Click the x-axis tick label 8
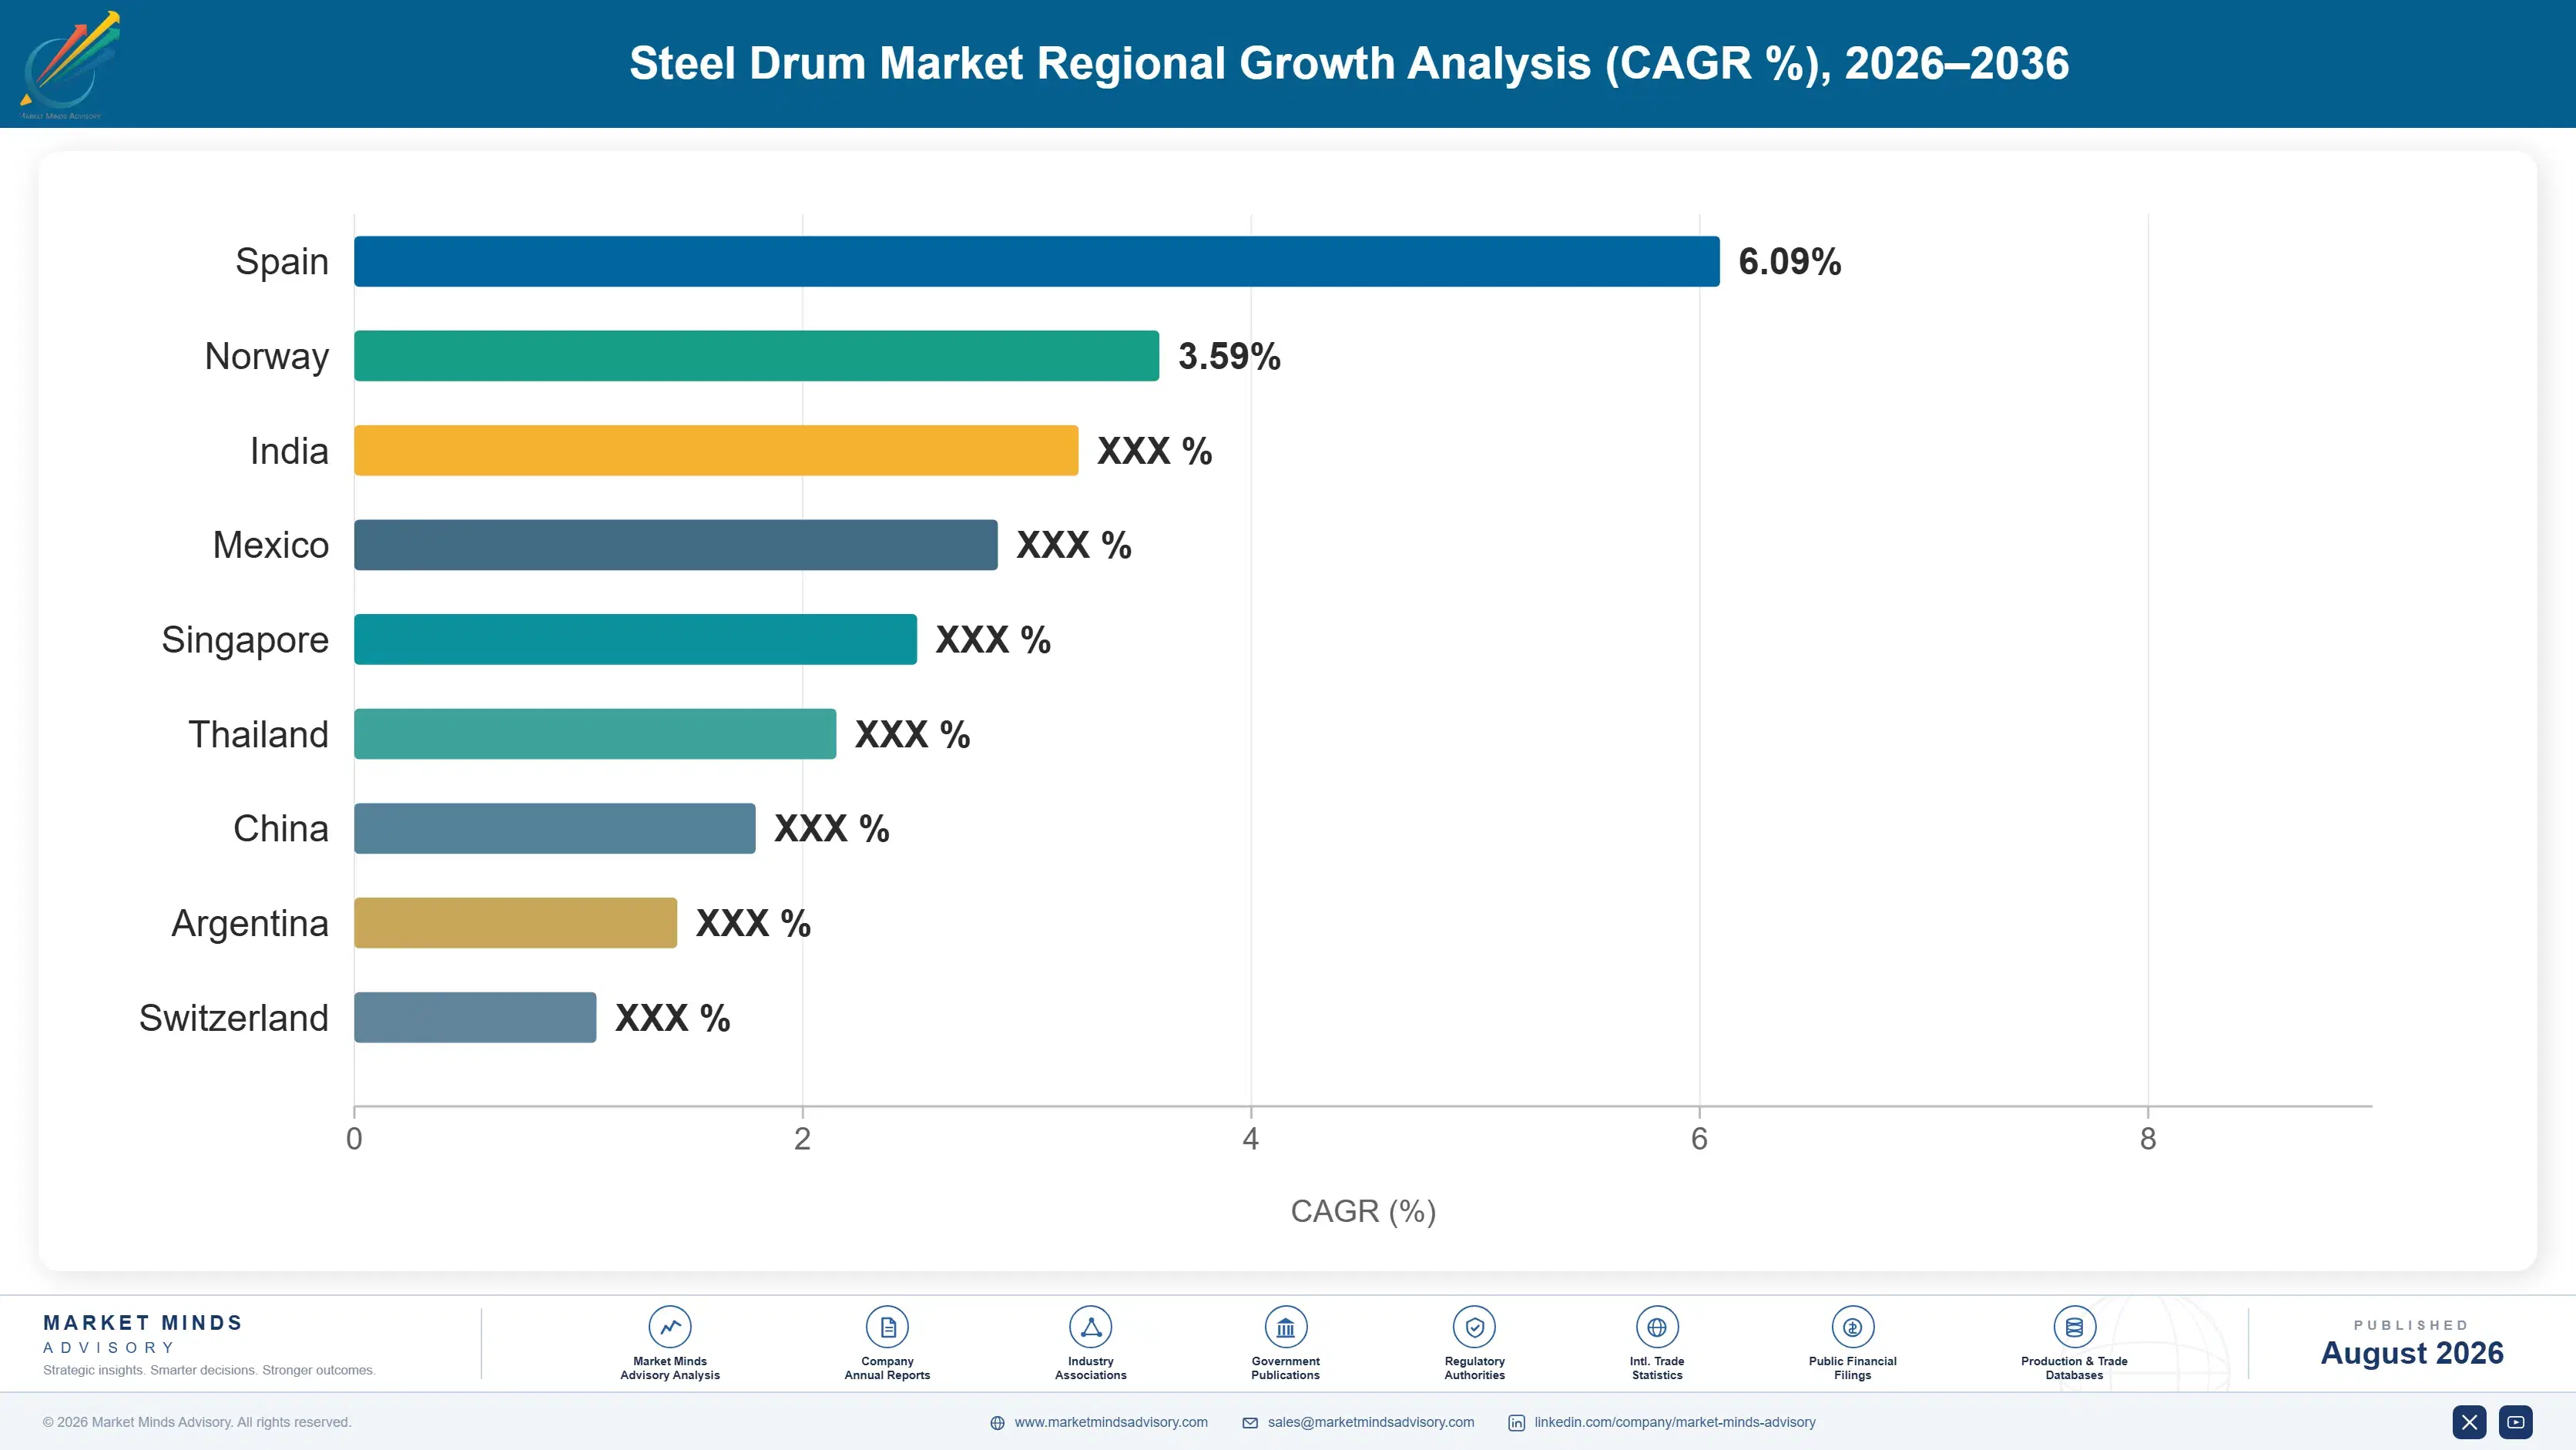The height and width of the screenshot is (1450, 2576). (x=2148, y=1139)
